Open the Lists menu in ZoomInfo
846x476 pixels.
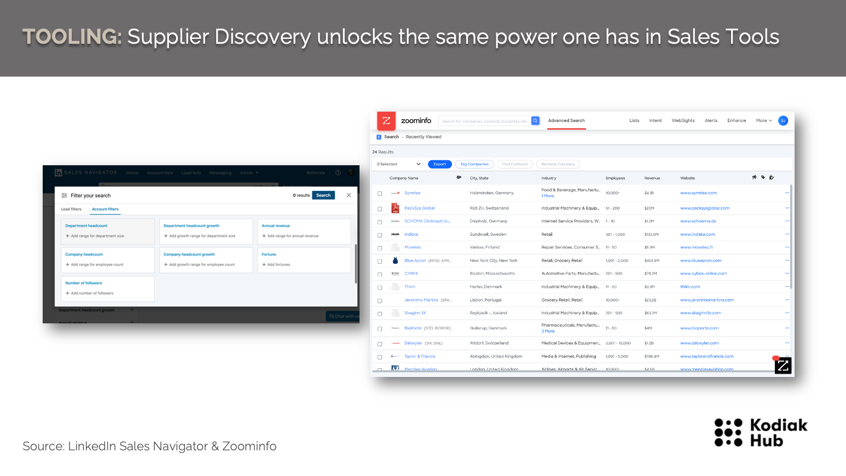click(634, 120)
